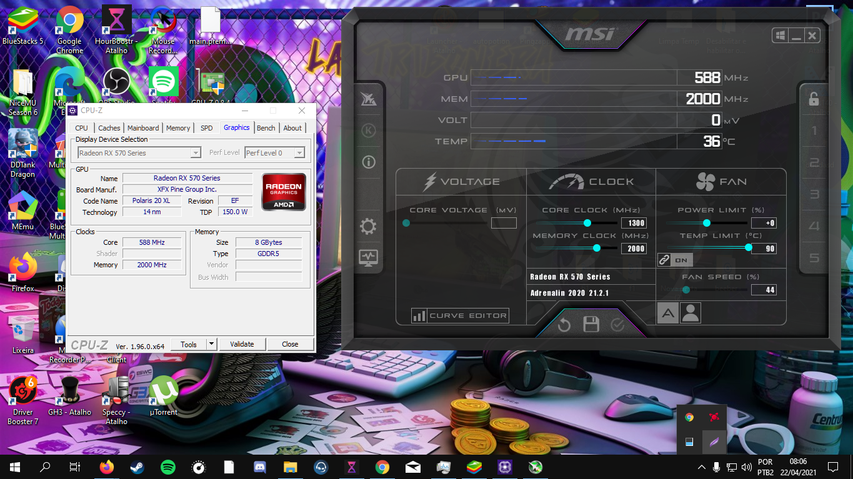Screen dimensions: 853x479
Task: Switch to the SPD tab
Action: pos(206,128)
